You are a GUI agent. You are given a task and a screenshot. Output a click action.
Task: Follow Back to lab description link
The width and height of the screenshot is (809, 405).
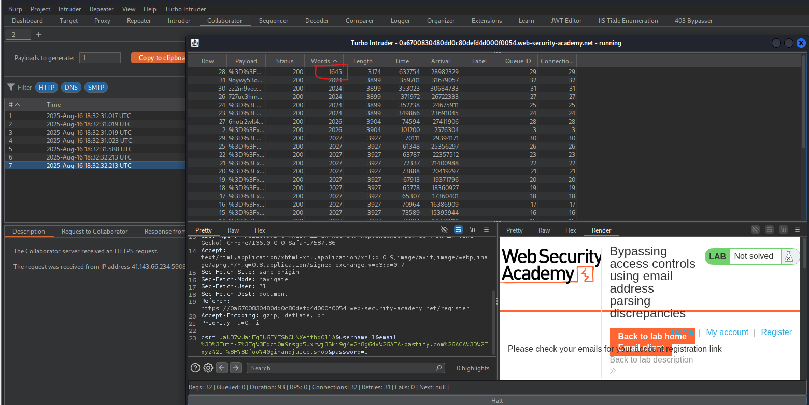pos(651,359)
